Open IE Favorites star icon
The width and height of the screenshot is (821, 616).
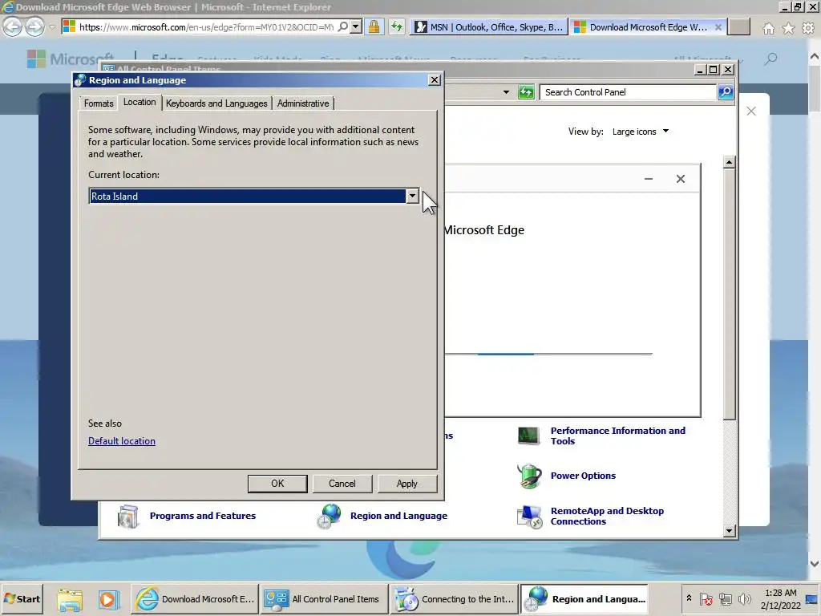788,28
